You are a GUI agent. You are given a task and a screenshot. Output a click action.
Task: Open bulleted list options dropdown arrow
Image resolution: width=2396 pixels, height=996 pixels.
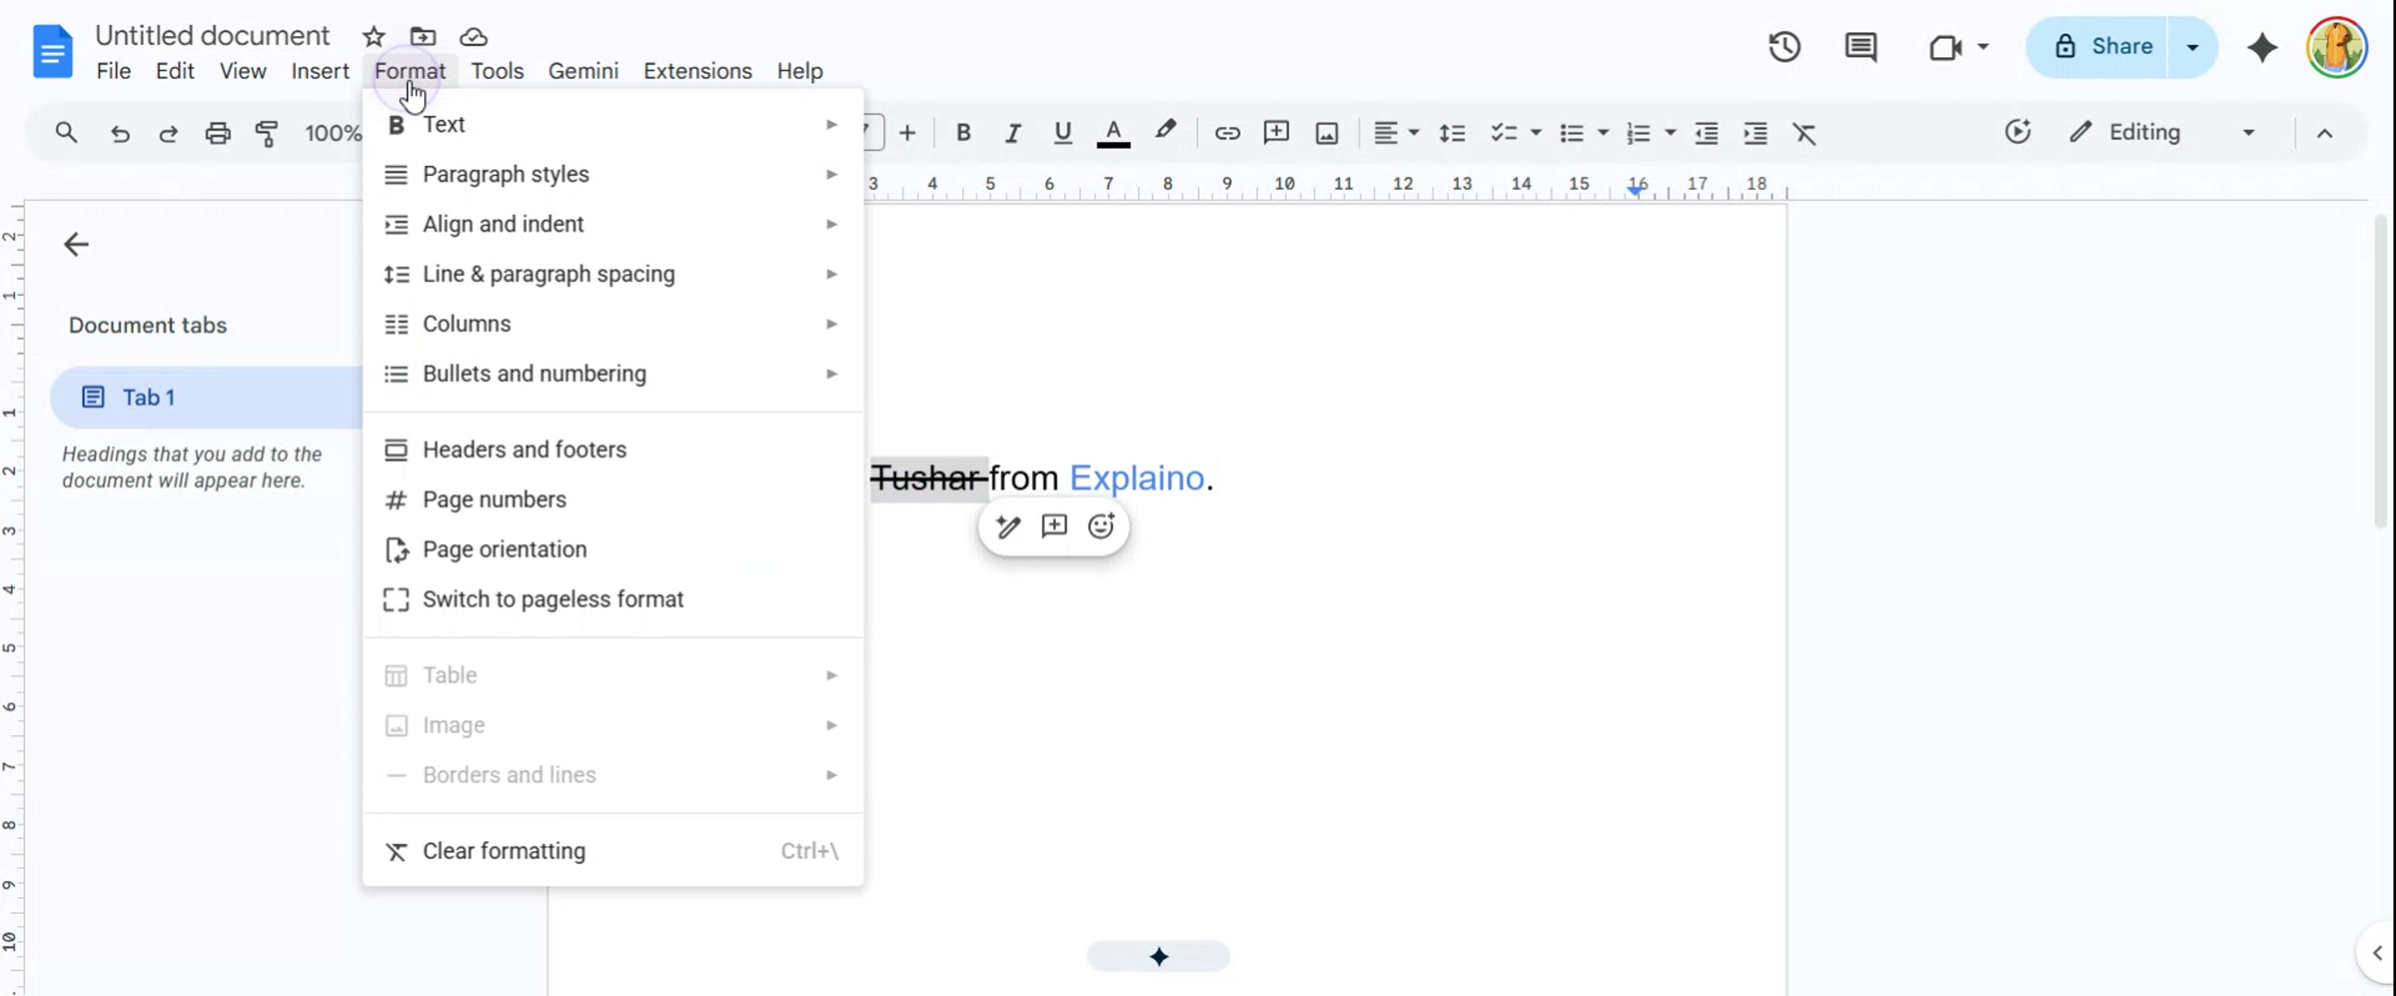coord(1603,133)
